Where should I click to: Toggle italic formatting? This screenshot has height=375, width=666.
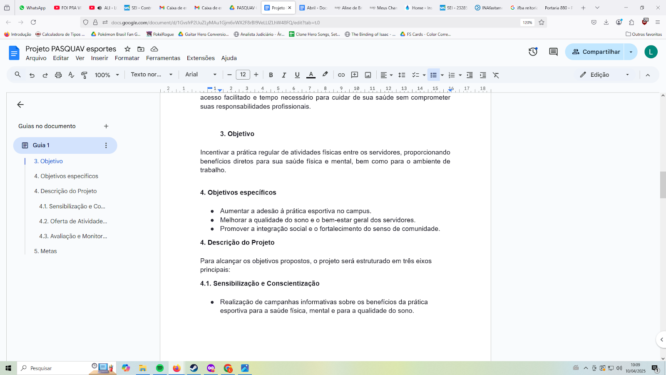284,75
